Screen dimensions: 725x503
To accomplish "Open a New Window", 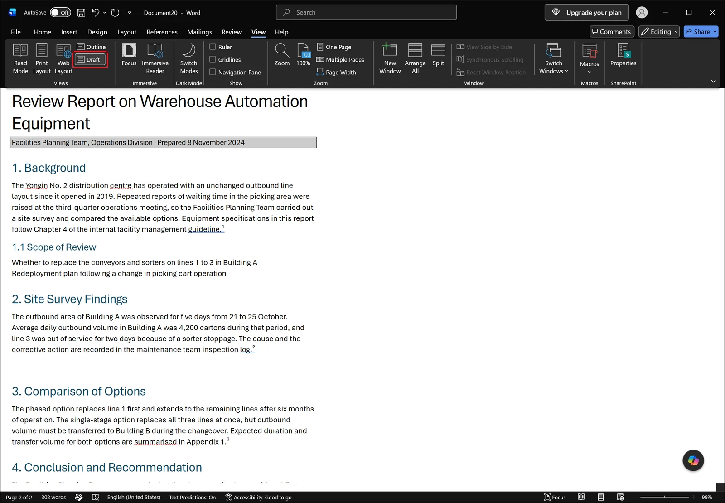I will 390,58.
